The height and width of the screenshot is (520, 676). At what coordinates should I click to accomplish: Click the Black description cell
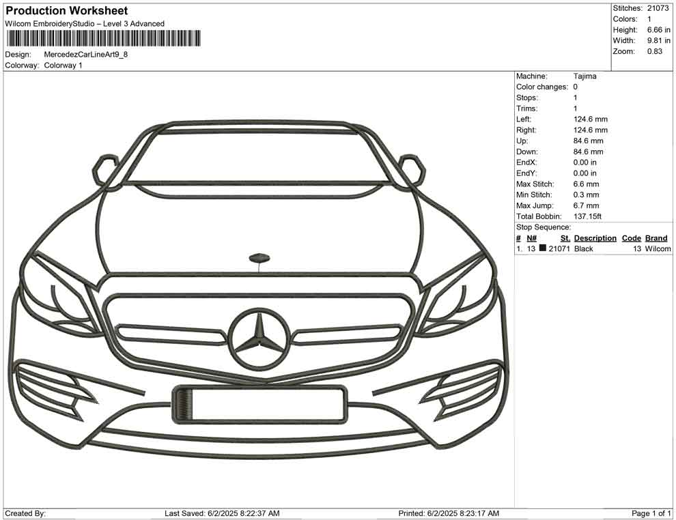pyautogui.click(x=583, y=249)
